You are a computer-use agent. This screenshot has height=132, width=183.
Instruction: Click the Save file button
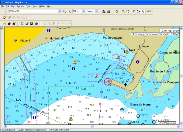click(32, 23)
